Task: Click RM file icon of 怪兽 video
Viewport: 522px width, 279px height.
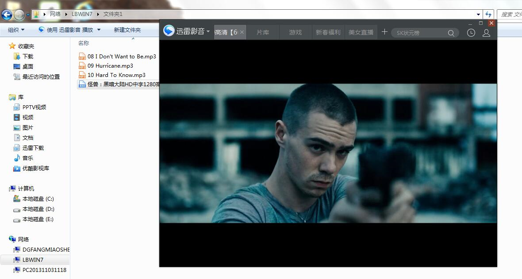Action: (82, 84)
